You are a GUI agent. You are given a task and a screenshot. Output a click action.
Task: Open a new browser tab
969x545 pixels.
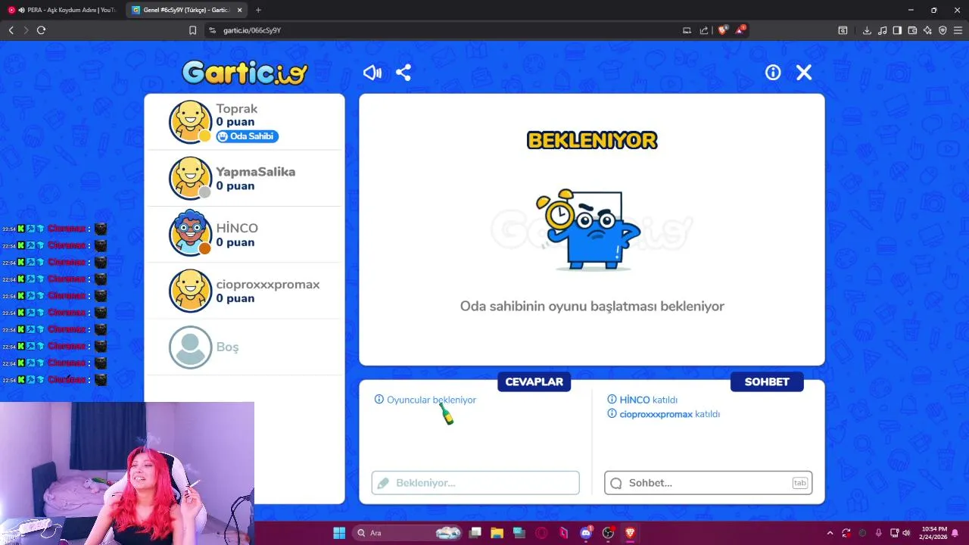pyautogui.click(x=258, y=10)
